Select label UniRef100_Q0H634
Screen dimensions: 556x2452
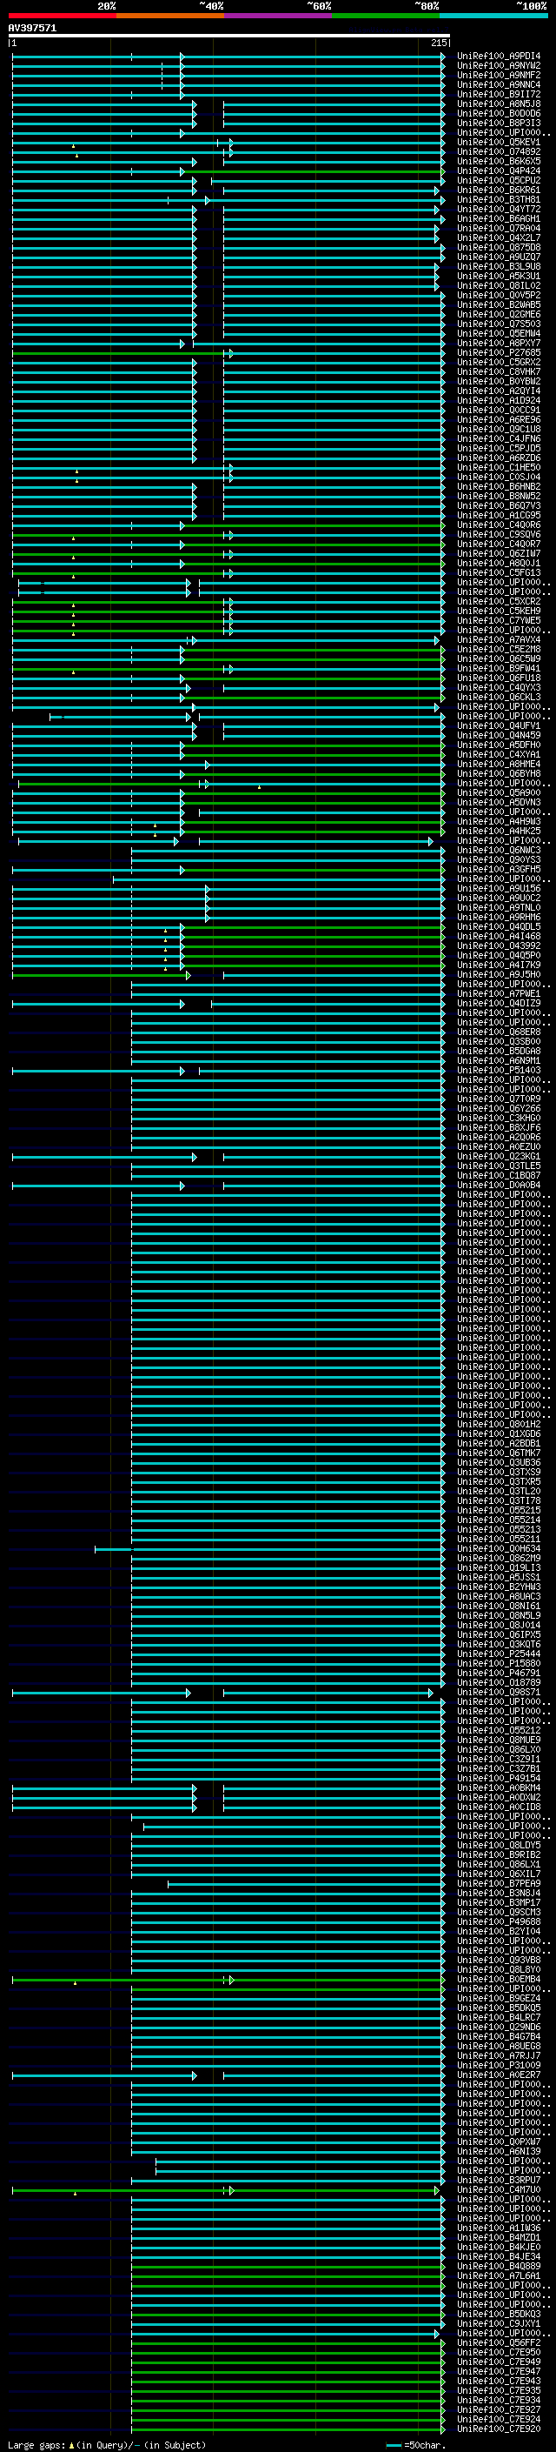pyautogui.click(x=498, y=1548)
